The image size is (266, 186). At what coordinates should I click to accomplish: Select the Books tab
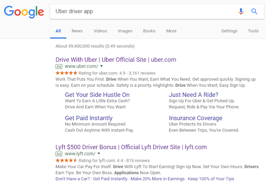pos(149,31)
